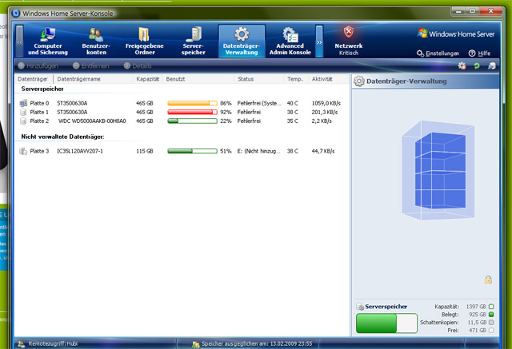
Task: Click the E: (Nicht hinzug... status text
Action: [258, 151]
